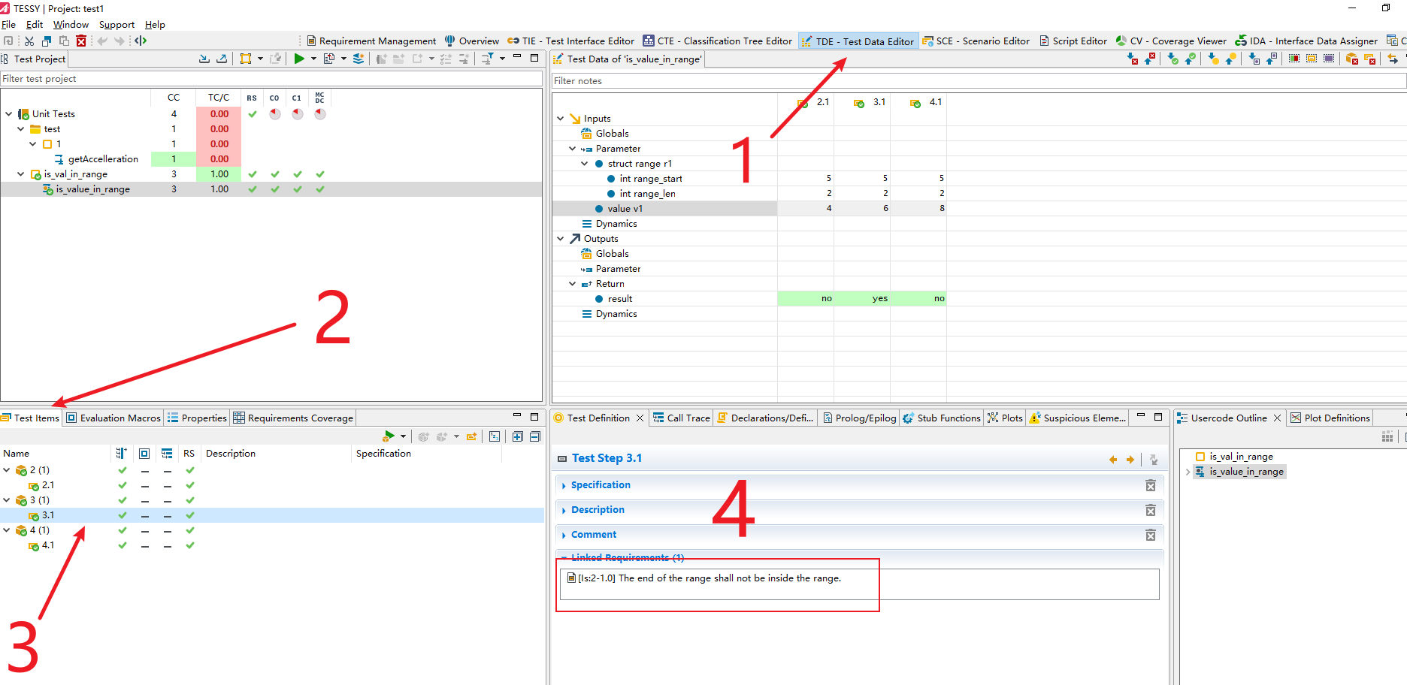Open IDA - Interface Data Assigner perspective
Viewport: 1407px width, 685px height.
click(1306, 41)
